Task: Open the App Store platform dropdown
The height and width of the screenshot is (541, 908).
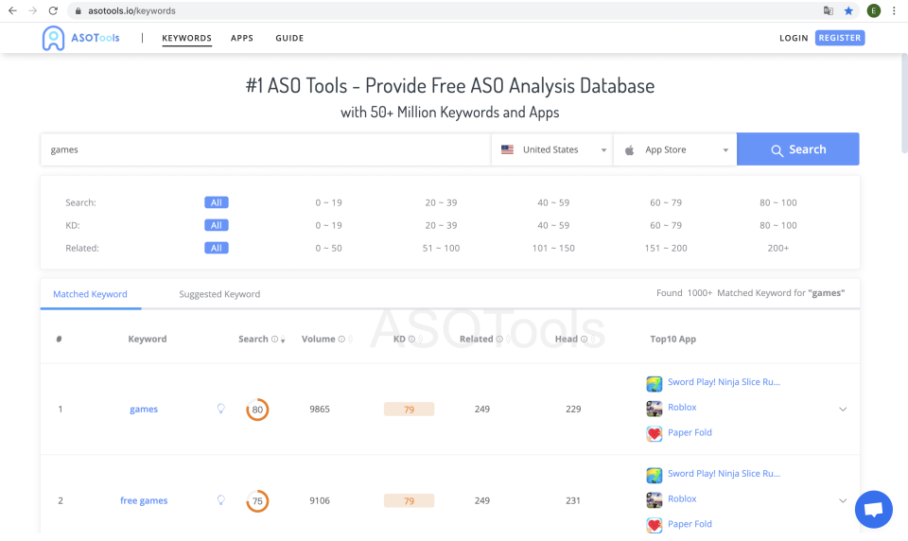Action: [x=675, y=149]
